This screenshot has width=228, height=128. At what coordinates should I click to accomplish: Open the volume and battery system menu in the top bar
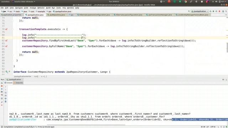pyautogui.click(x=219, y=1)
